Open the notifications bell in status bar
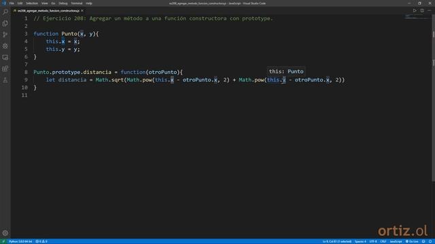This screenshot has width=435, height=244. coord(430,241)
